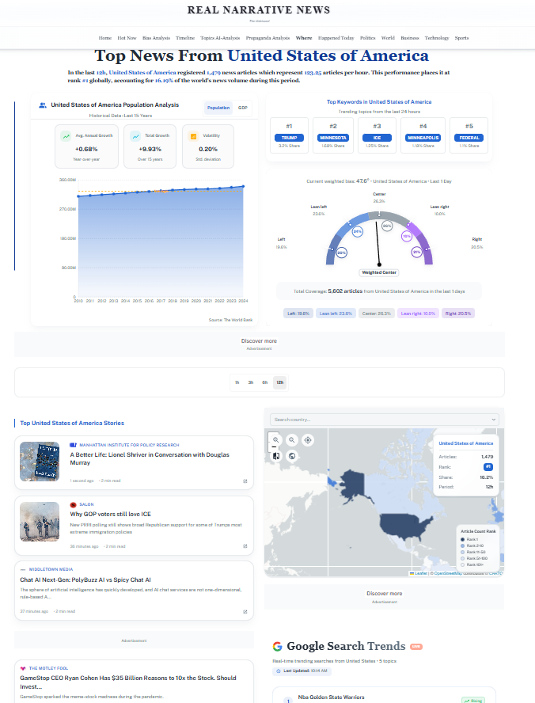Image resolution: width=535 pixels, height=703 pixels.
Task: Open Home in the navigation bar
Action: (x=104, y=38)
